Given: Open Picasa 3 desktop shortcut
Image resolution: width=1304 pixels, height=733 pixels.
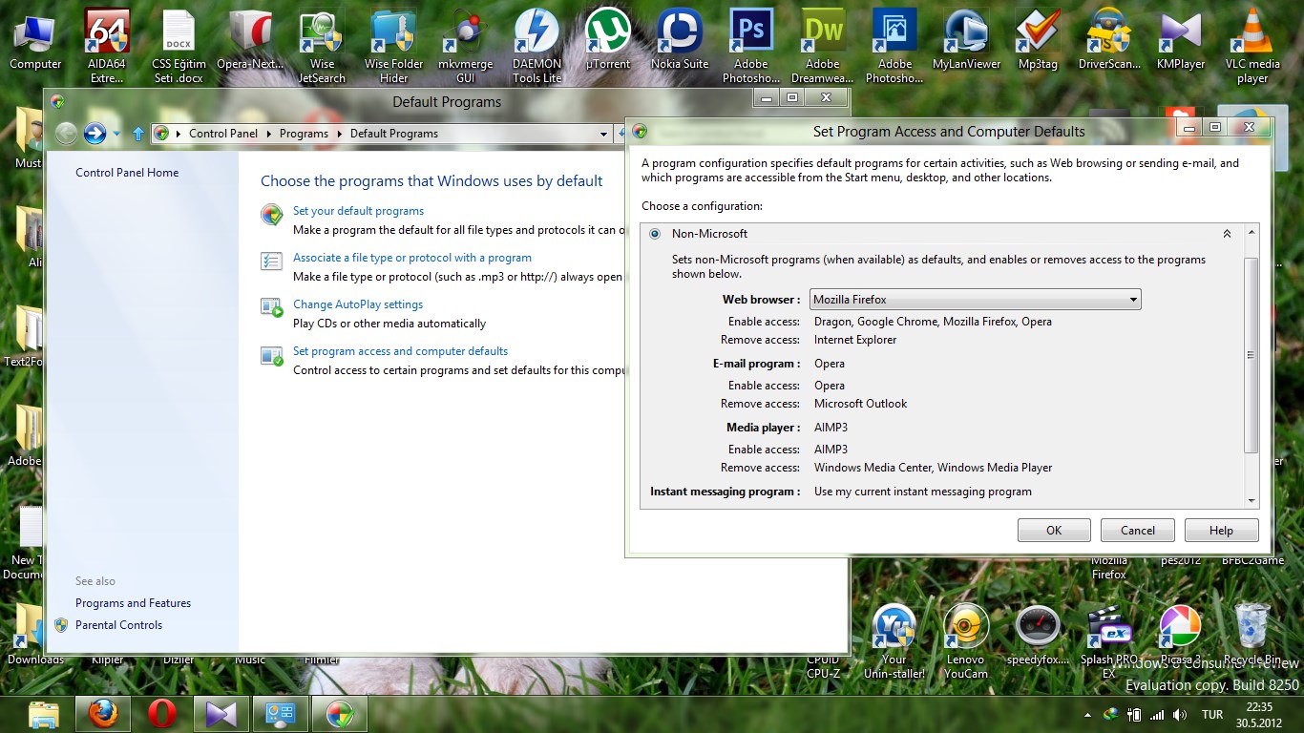Looking at the screenshot, I should click(x=1181, y=637).
